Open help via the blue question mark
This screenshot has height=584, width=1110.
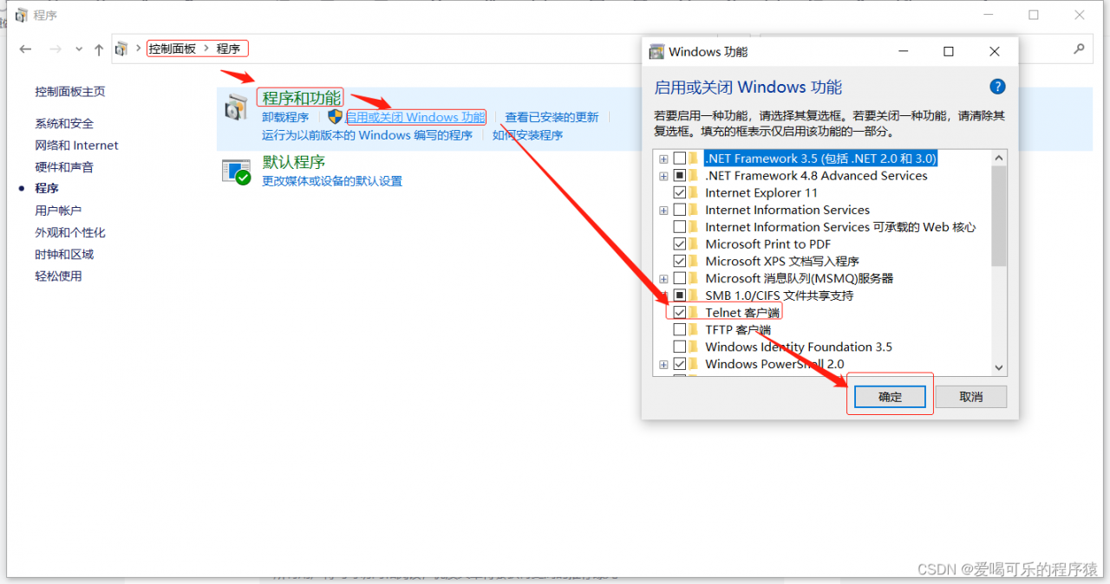click(x=997, y=87)
